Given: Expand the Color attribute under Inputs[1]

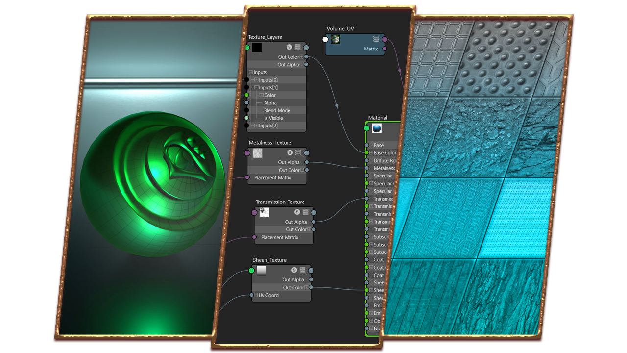Looking at the screenshot, I should [262, 95].
